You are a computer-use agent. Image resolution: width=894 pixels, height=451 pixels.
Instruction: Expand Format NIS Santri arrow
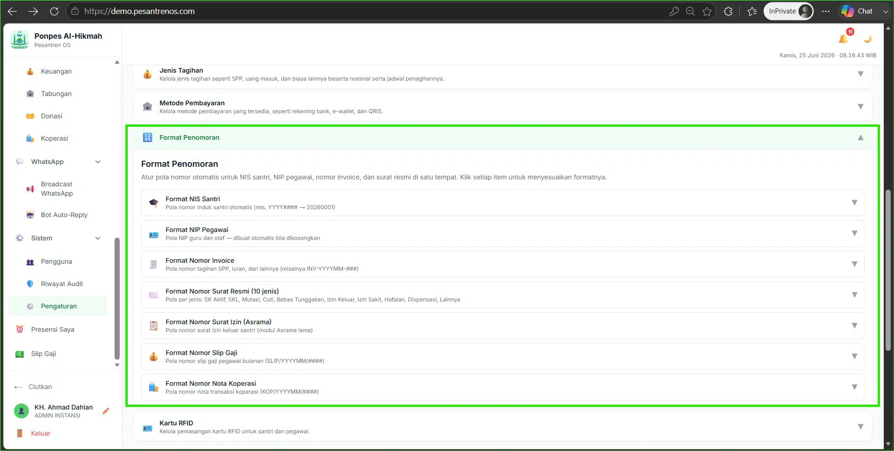[x=854, y=203]
